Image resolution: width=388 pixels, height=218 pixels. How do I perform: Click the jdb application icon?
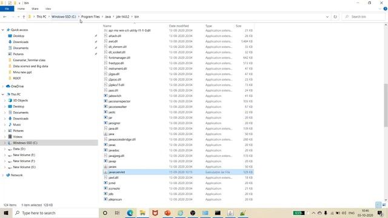pyautogui.click(x=105, y=194)
